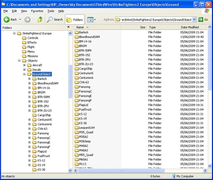Expand the Barlock node in tree
213x180 pixels.
click(x=29, y=79)
